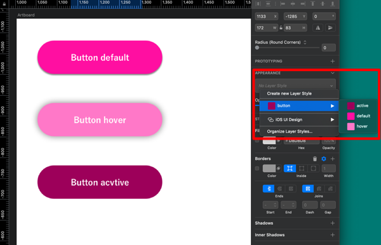Select the highlighted butt line end cap
The height and width of the screenshot is (245, 381).
coord(269,189)
